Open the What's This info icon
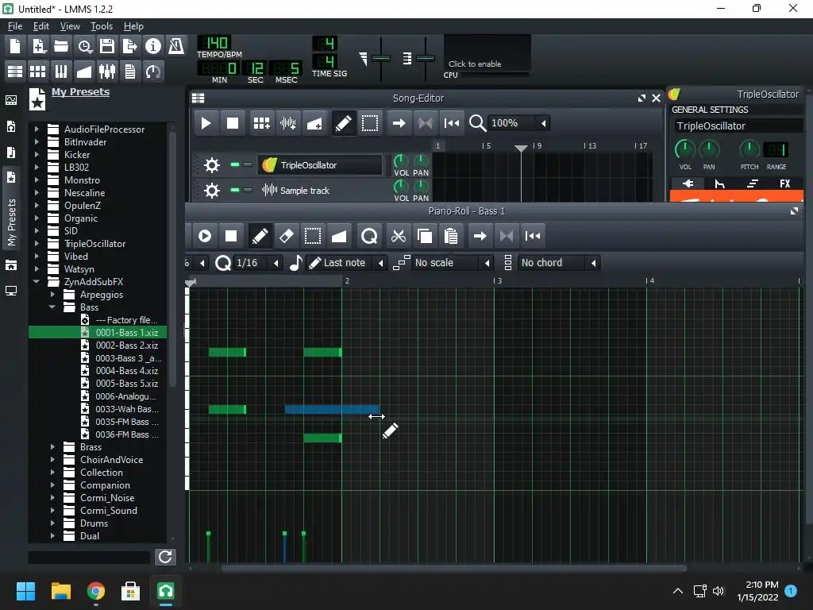Viewport: 813px width, 610px height. (153, 46)
